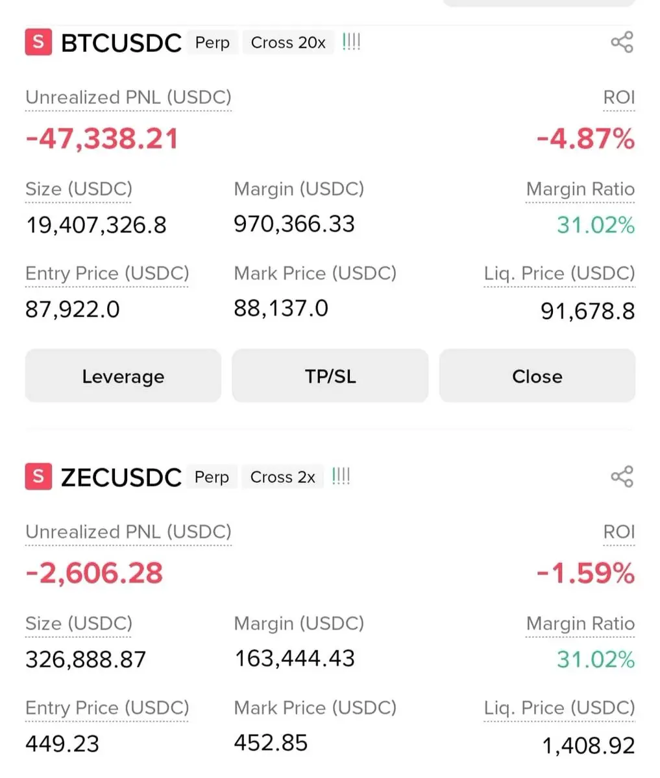The height and width of the screenshot is (778, 660).
Task: Tap BTCUSDC Unrealized PNL (USDC) label
Action: coord(128,97)
